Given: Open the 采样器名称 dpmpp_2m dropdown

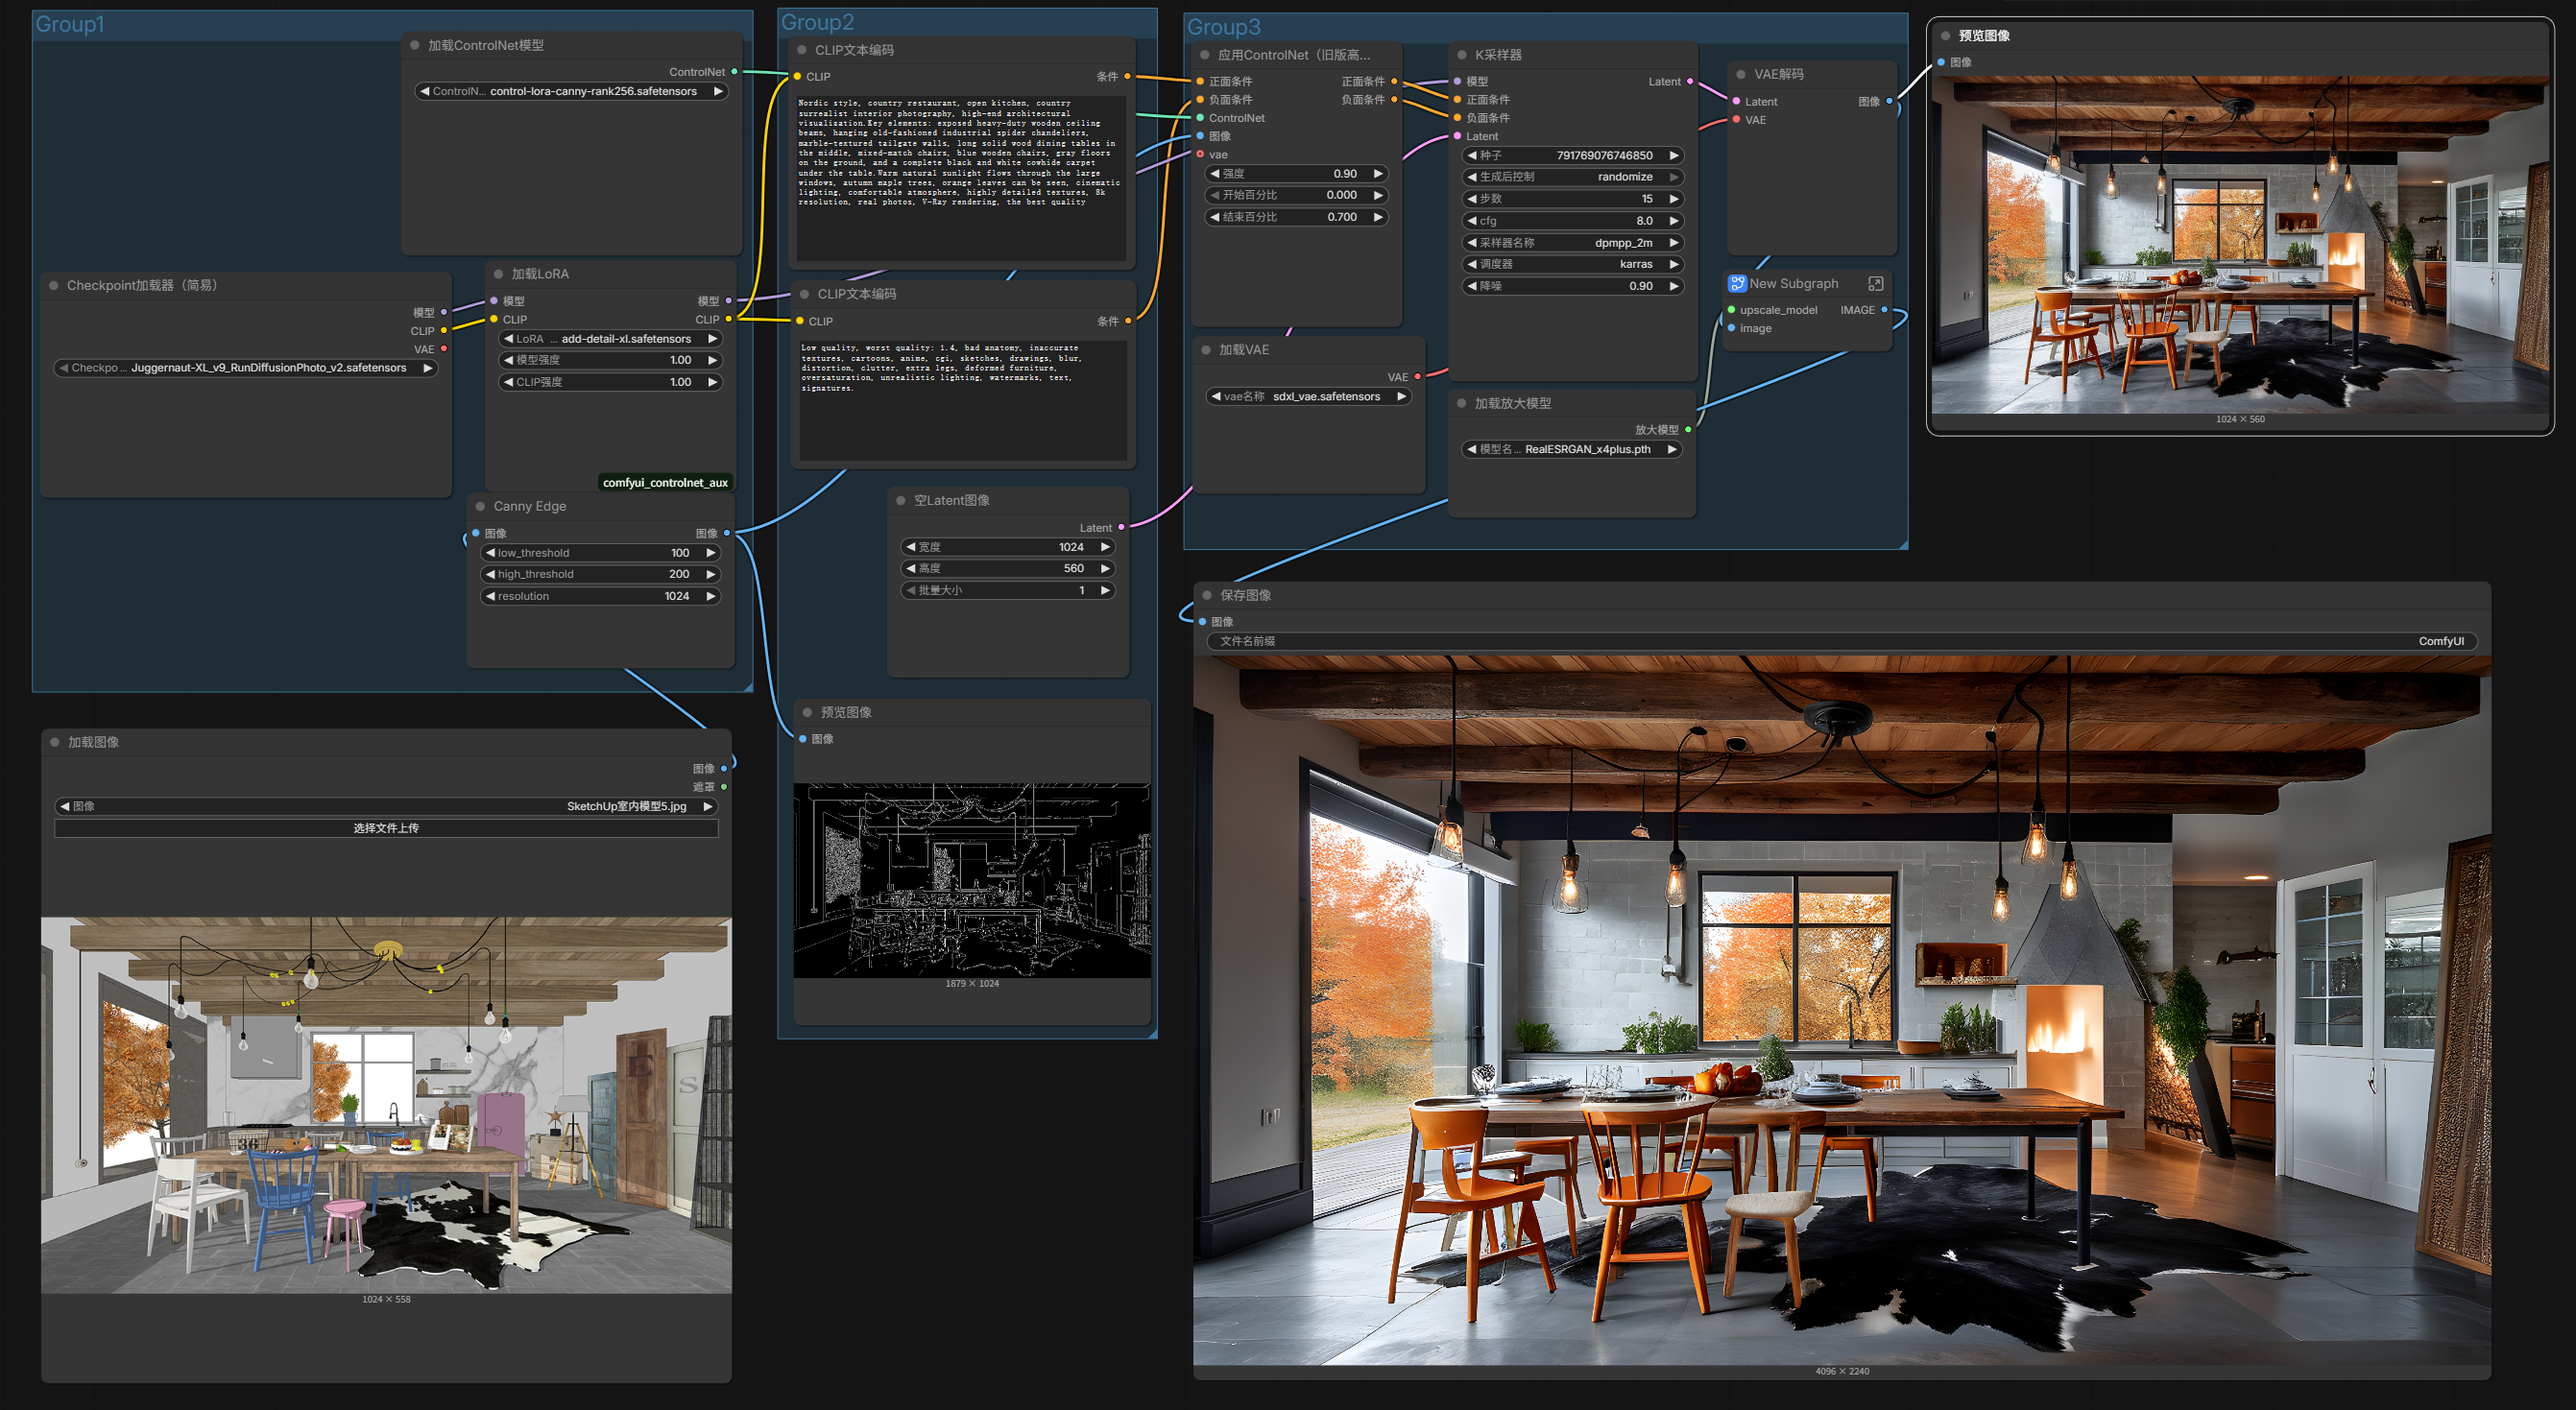Looking at the screenshot, I should pos(1571,243).
